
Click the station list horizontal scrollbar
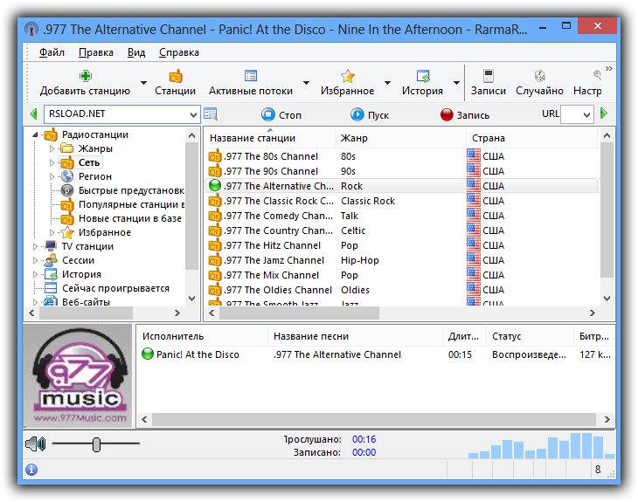pyautogui.click(x=299, y=313)
